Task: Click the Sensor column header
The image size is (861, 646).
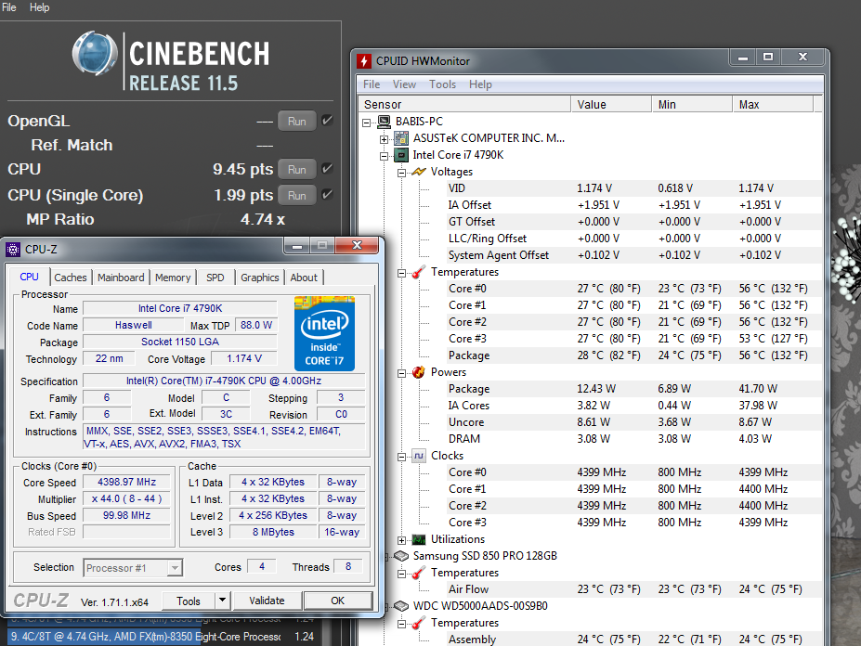Action: click(x=465, y=104)
